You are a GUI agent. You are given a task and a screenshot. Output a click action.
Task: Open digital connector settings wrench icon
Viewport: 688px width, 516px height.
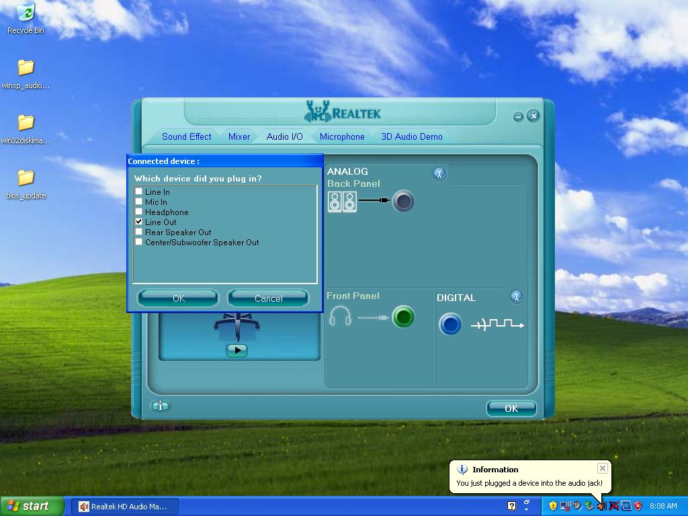517,297
